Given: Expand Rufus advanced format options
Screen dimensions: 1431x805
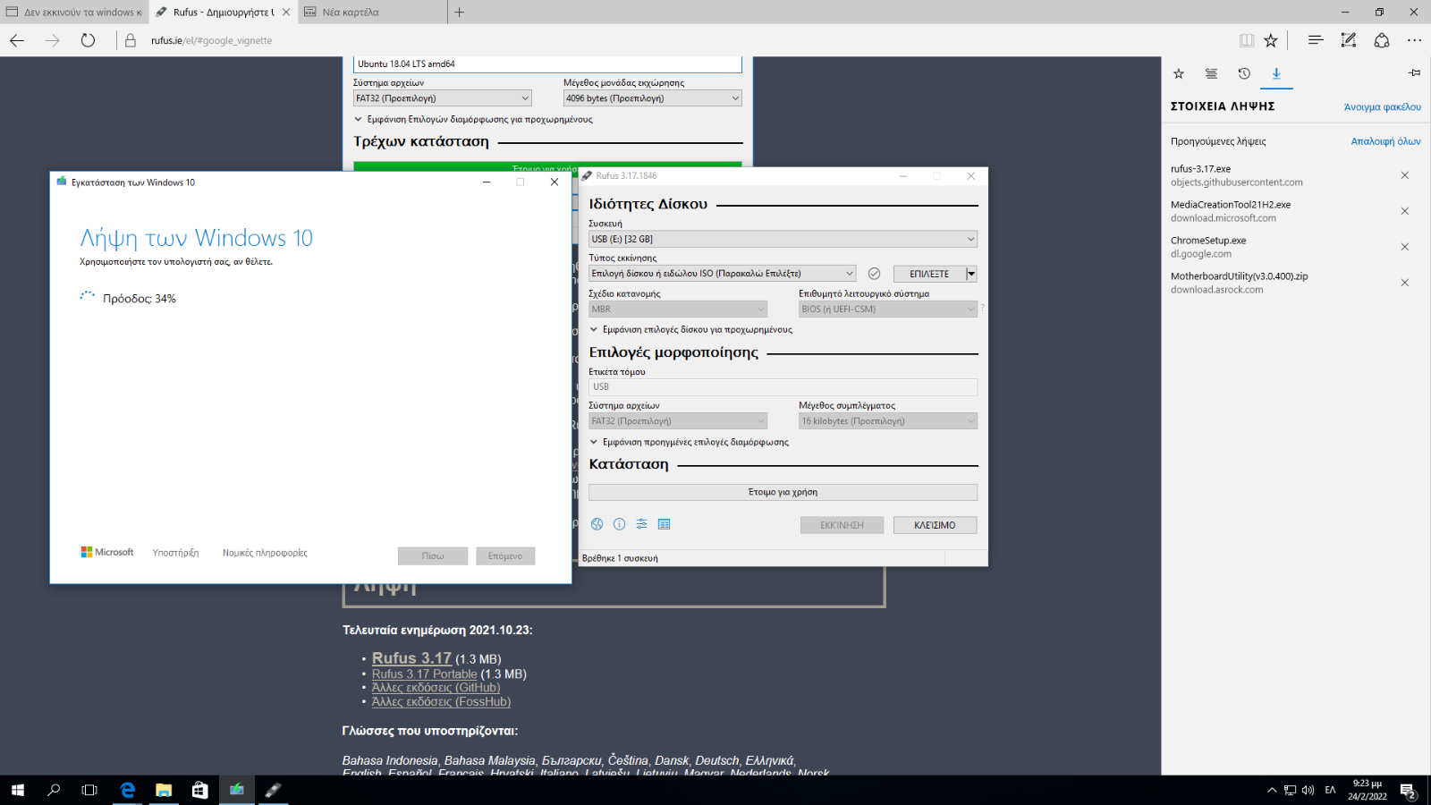Looking at the screenshot, I should pyautogui.click(x=690, y=442).
